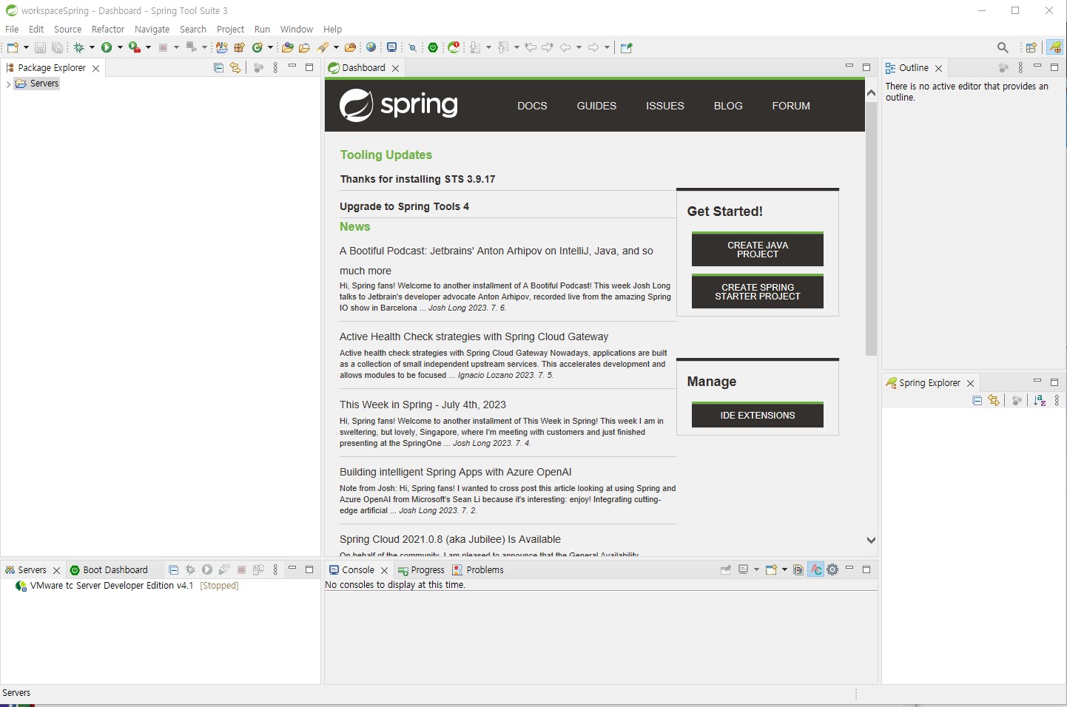Click the IDE EXTENSIONS button

(758, 415)
